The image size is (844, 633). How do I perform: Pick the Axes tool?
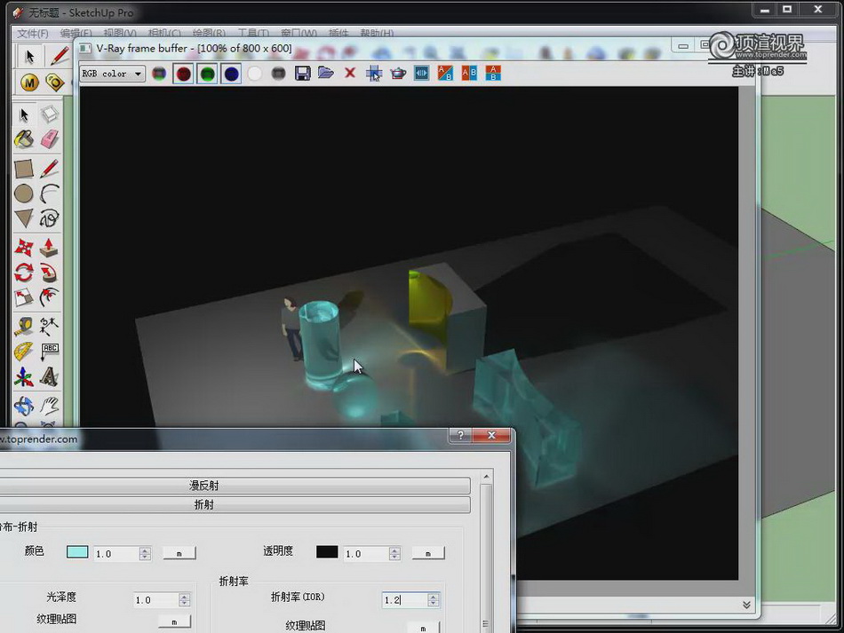(24, 376)
